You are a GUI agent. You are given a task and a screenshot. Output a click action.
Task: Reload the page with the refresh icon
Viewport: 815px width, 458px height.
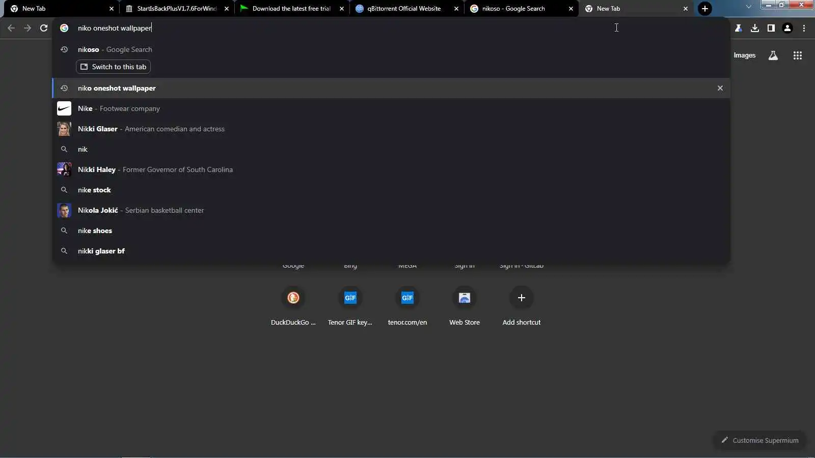[44, 28]
